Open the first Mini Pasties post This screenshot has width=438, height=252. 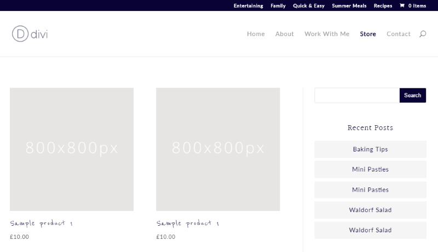click(x=371, y=169)
